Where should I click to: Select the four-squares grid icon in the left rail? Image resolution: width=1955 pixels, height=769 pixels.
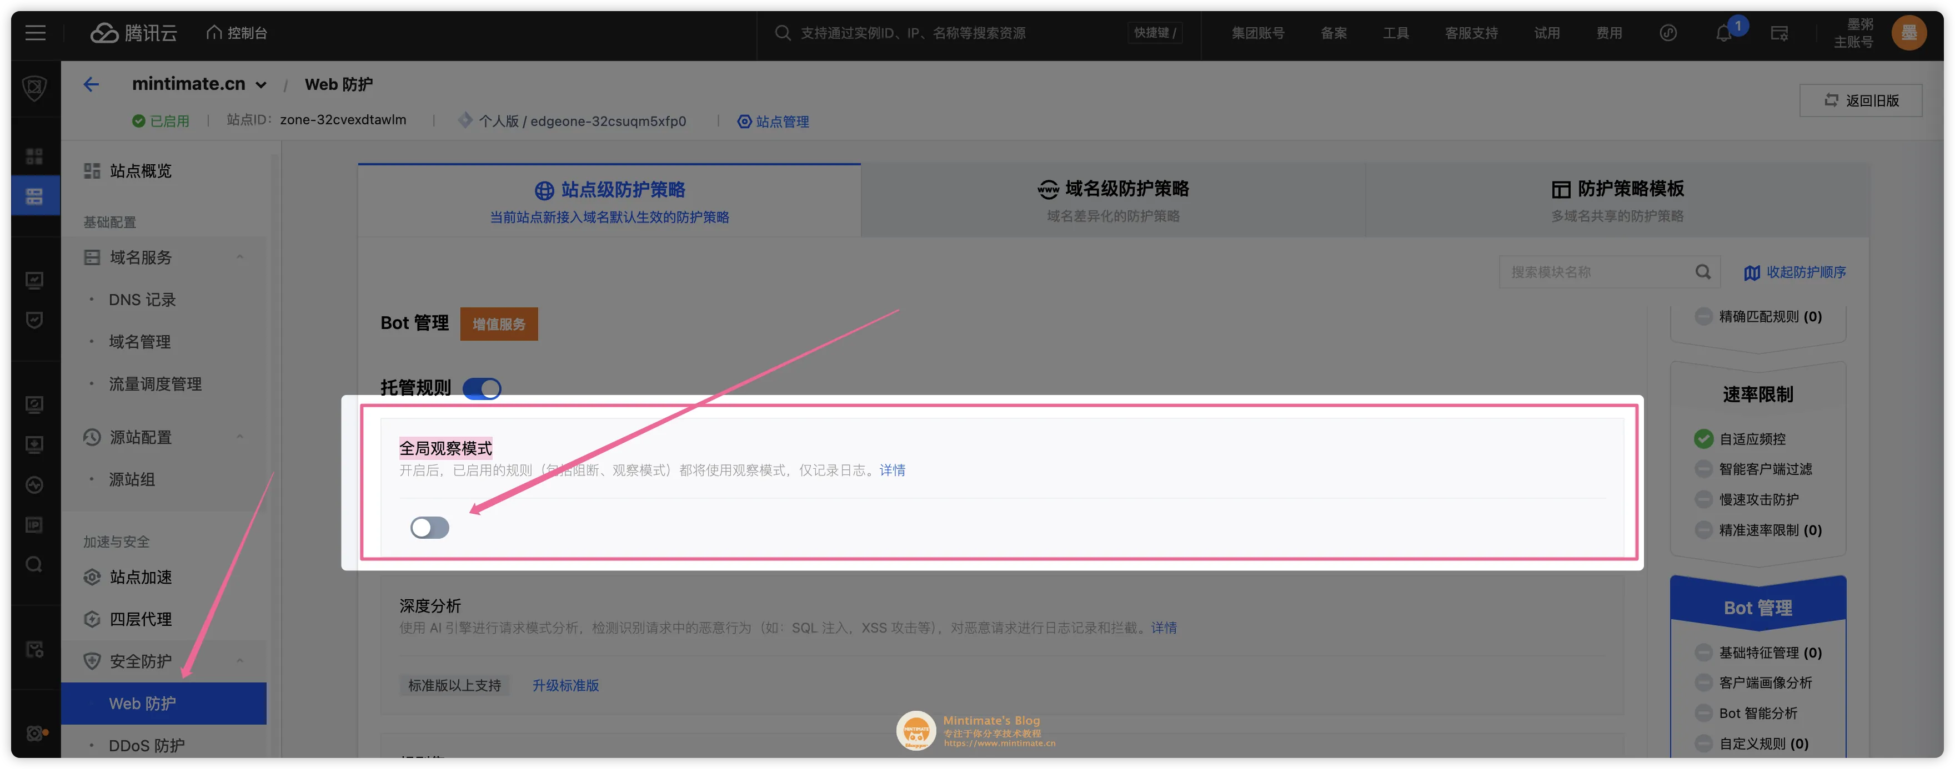click(34, 156)
